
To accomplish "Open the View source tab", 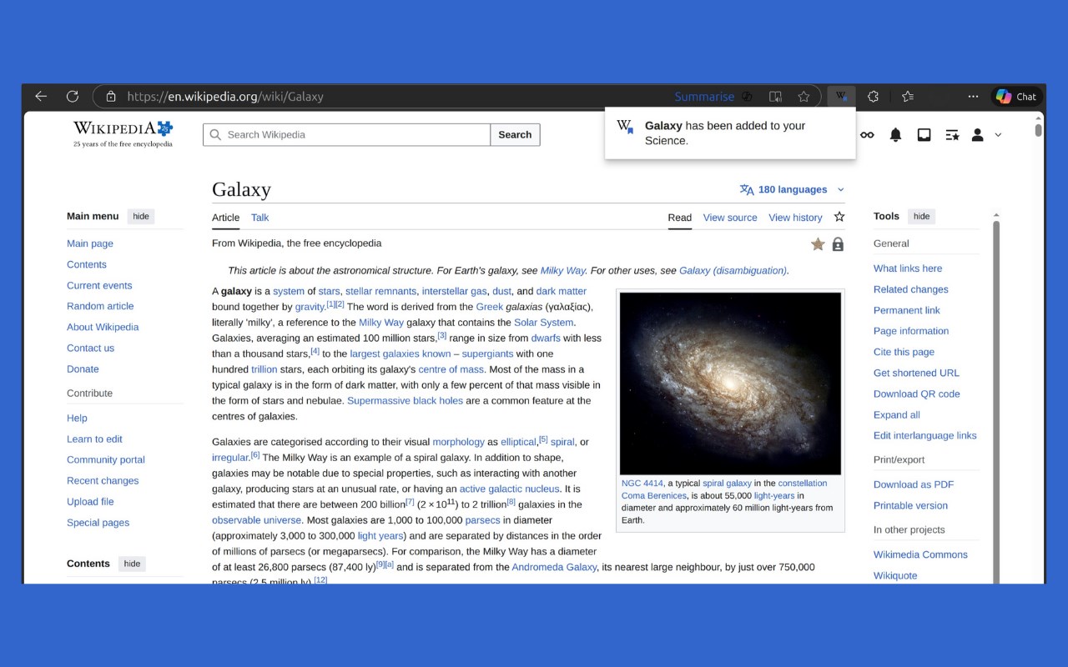I will coord(730,218).
